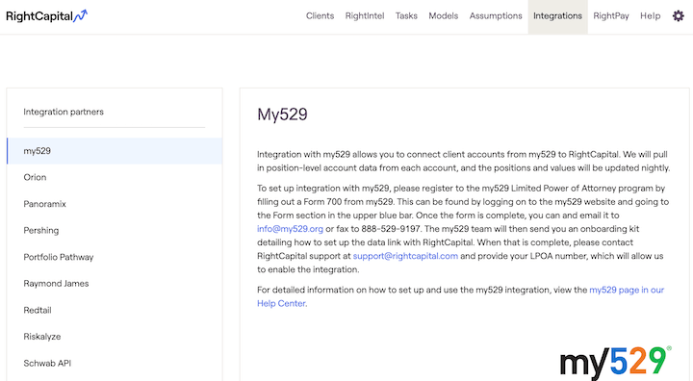Viewport: 693px width, 381px height.
Task: Select Panoramix integration partner
Action: (x=115, y=204)
